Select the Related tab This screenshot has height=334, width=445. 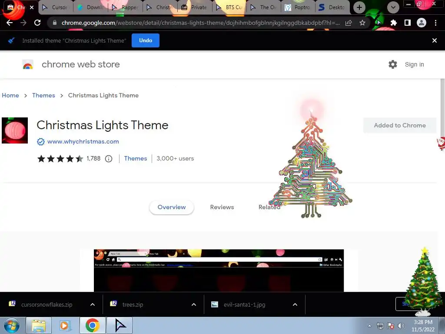click(269, 207)
